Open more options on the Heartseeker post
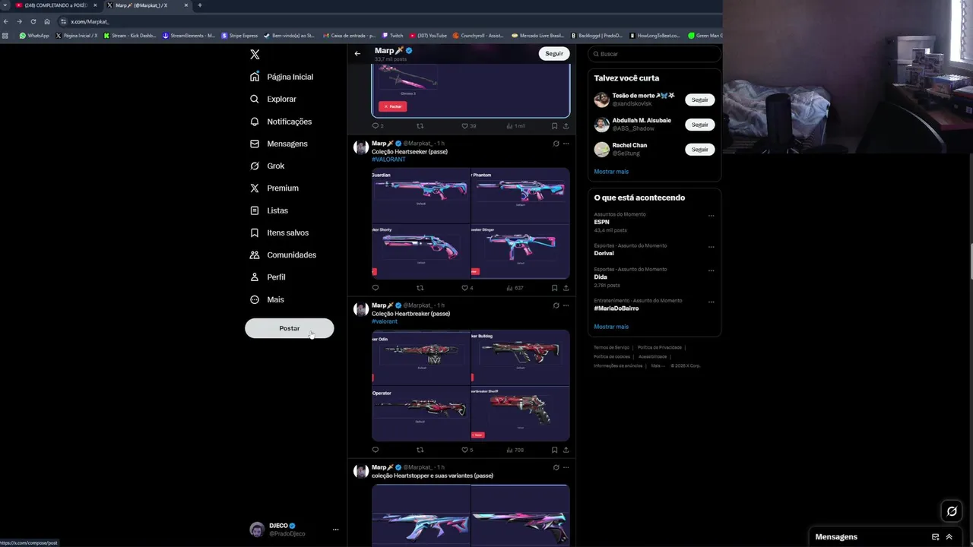973x547 pixels. [566, 144]
